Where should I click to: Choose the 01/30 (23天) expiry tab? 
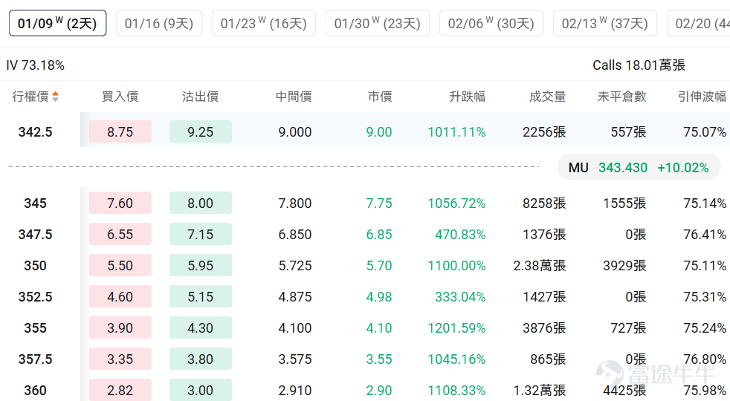[x=378, y=23]
